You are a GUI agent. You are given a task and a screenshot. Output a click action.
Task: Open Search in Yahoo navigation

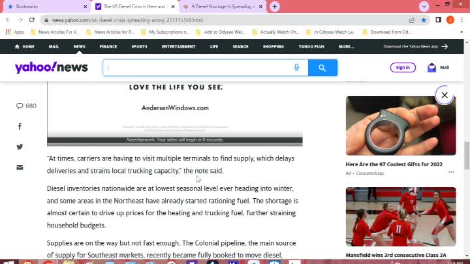(240, 47)
